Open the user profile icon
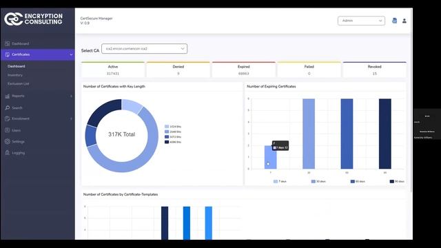The width and height of the screenshot is (441, 248). (x=404, y=21)
